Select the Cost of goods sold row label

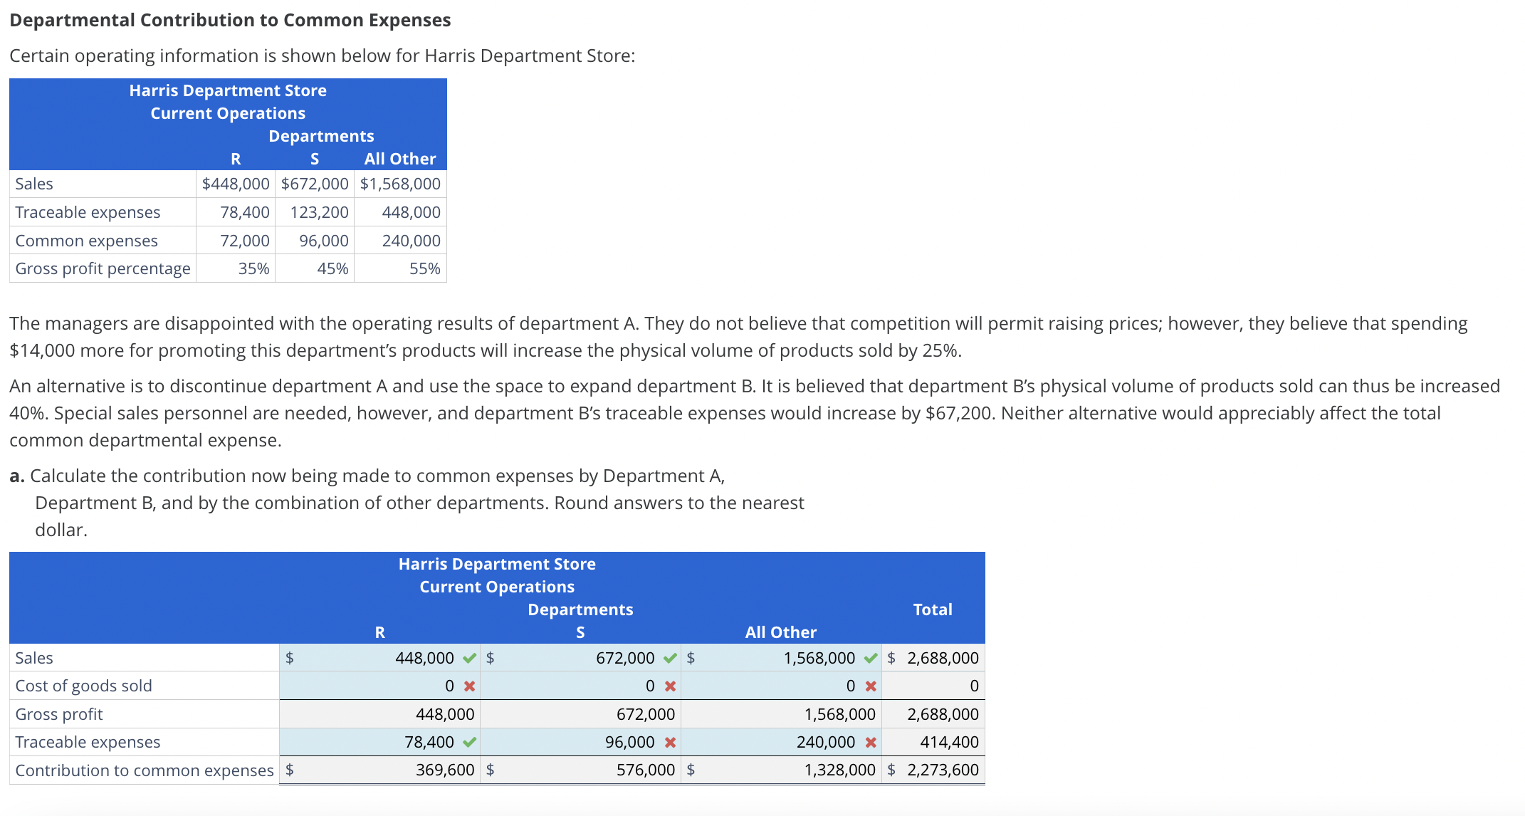83,686
